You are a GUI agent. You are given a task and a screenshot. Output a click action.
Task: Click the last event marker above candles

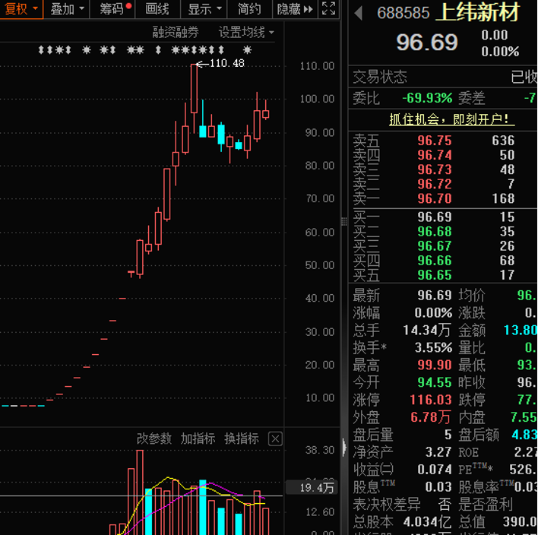247,50
